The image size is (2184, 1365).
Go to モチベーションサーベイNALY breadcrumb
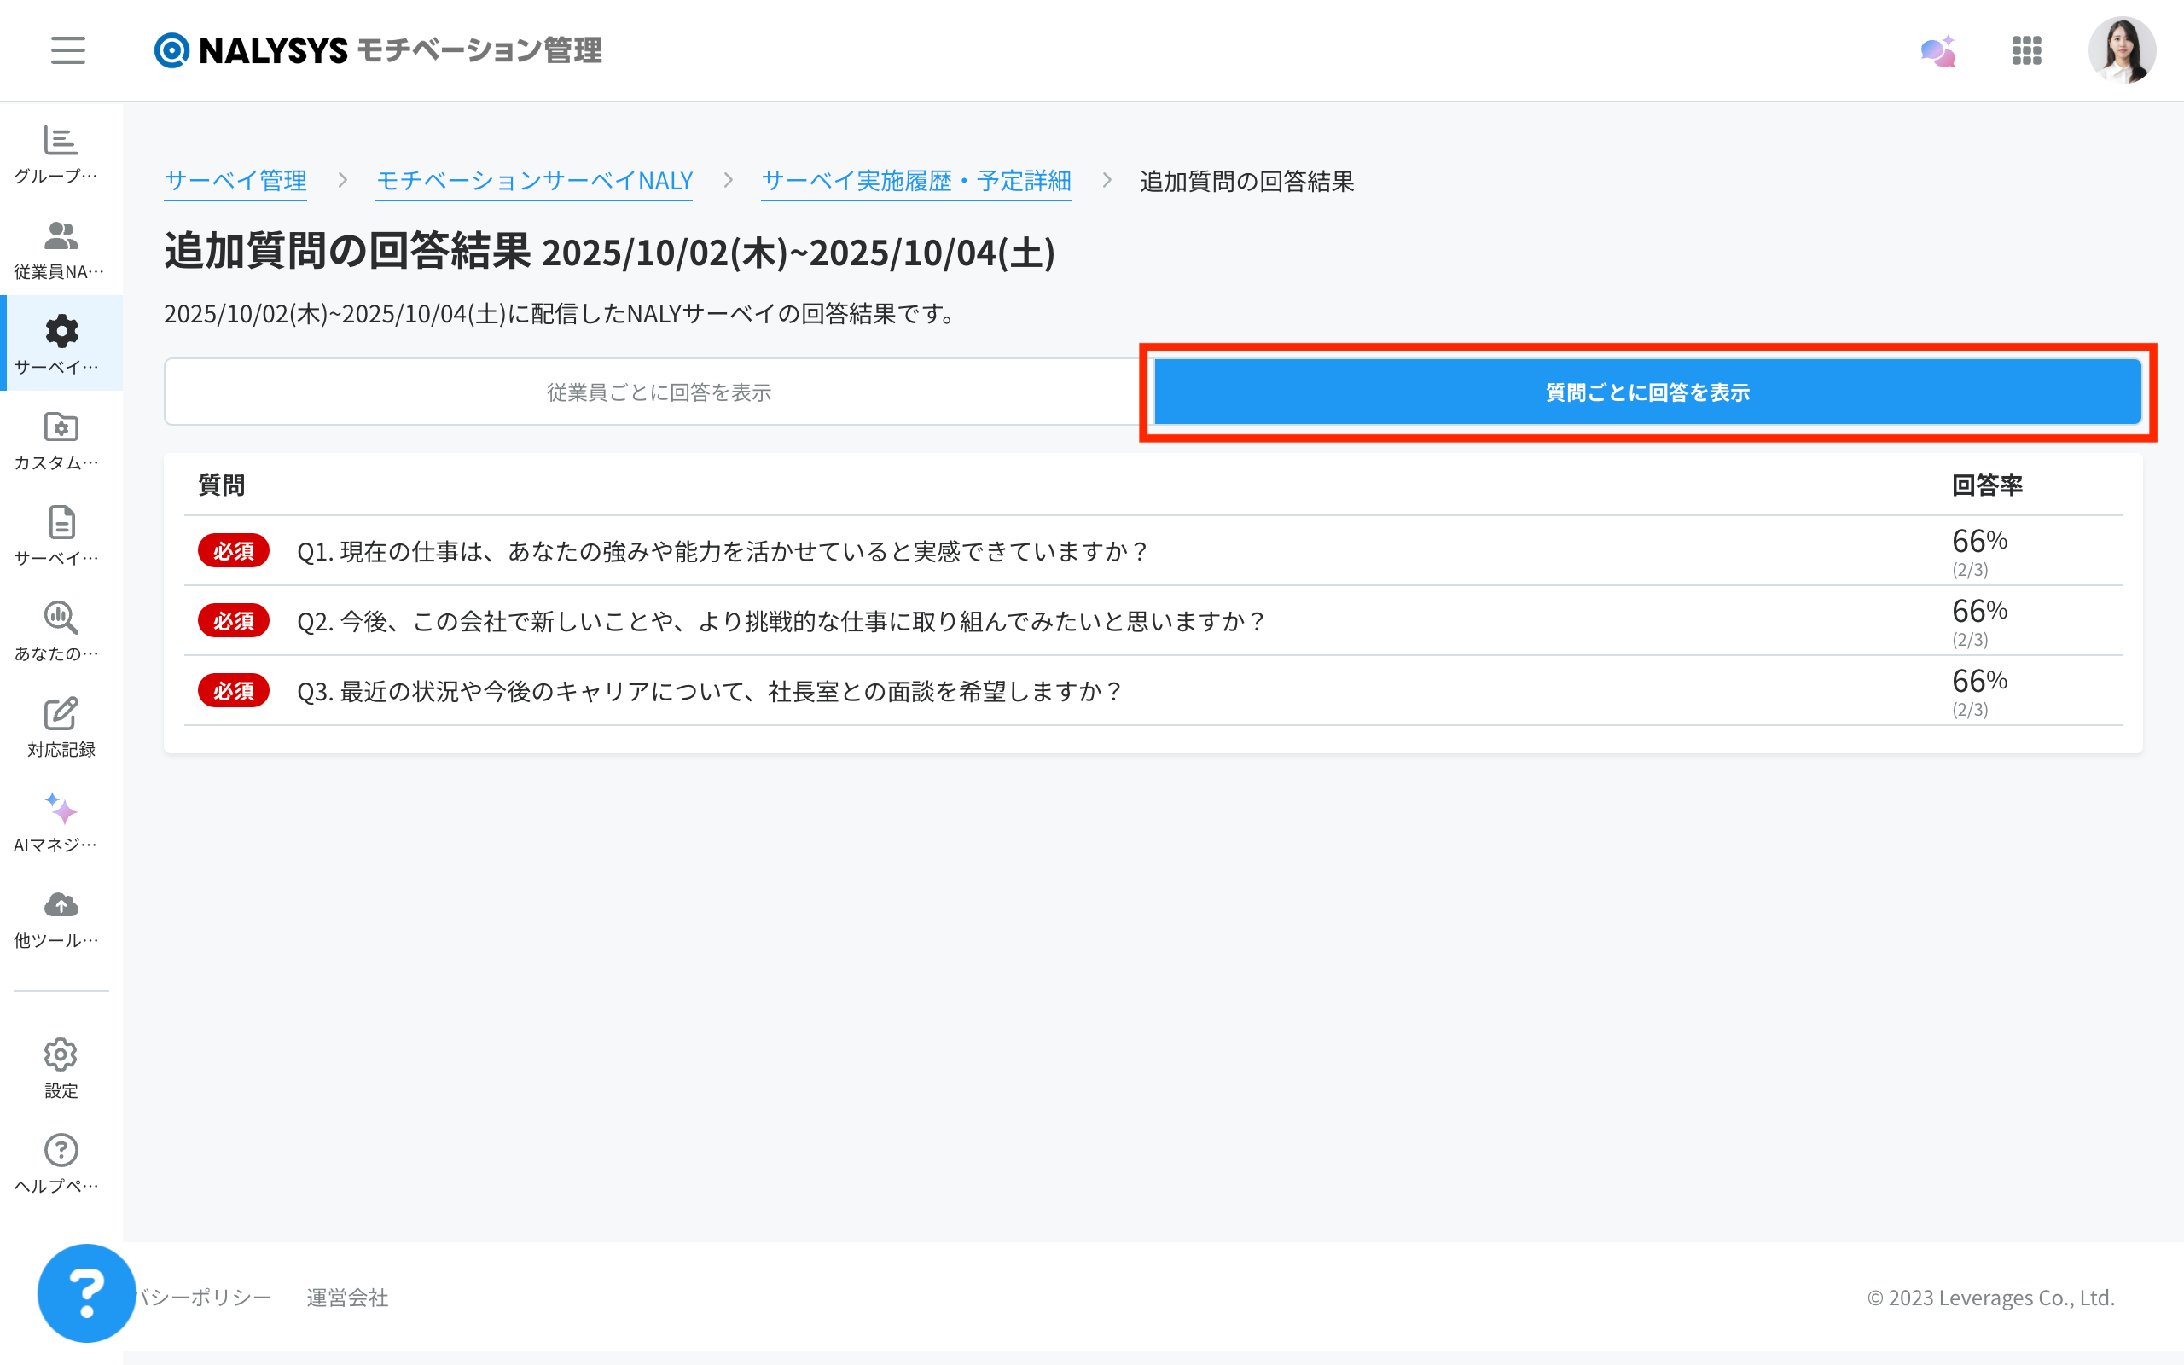pyautogui.click(x=534, y=181)
